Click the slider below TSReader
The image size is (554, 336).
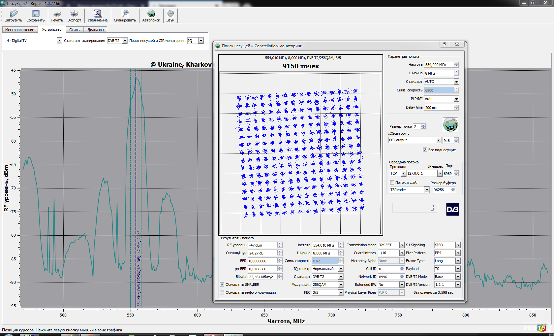pos(415,208)
